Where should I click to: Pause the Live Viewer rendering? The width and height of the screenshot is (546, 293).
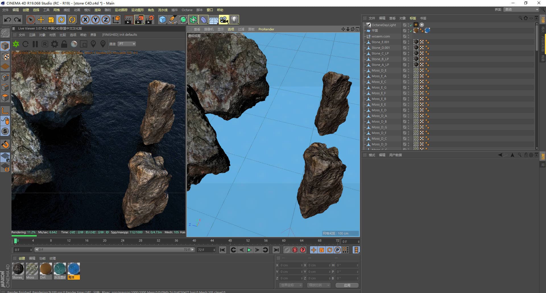pyautogui.click(x=35, y=44)
